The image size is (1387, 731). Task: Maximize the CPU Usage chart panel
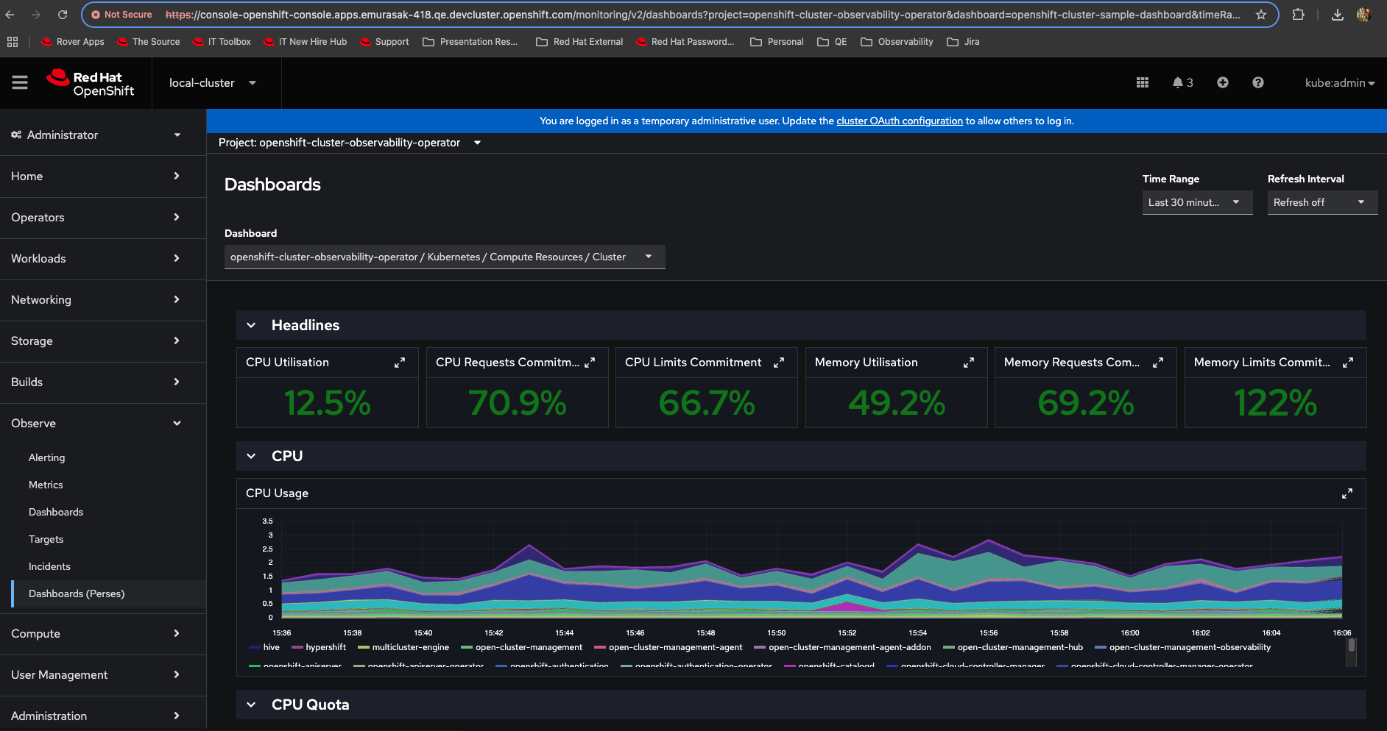1347,493
